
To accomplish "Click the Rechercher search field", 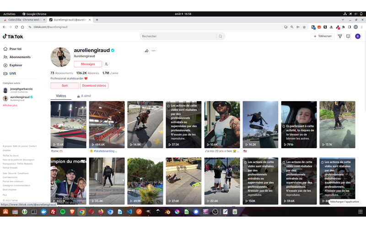I will tap(178, 36).
